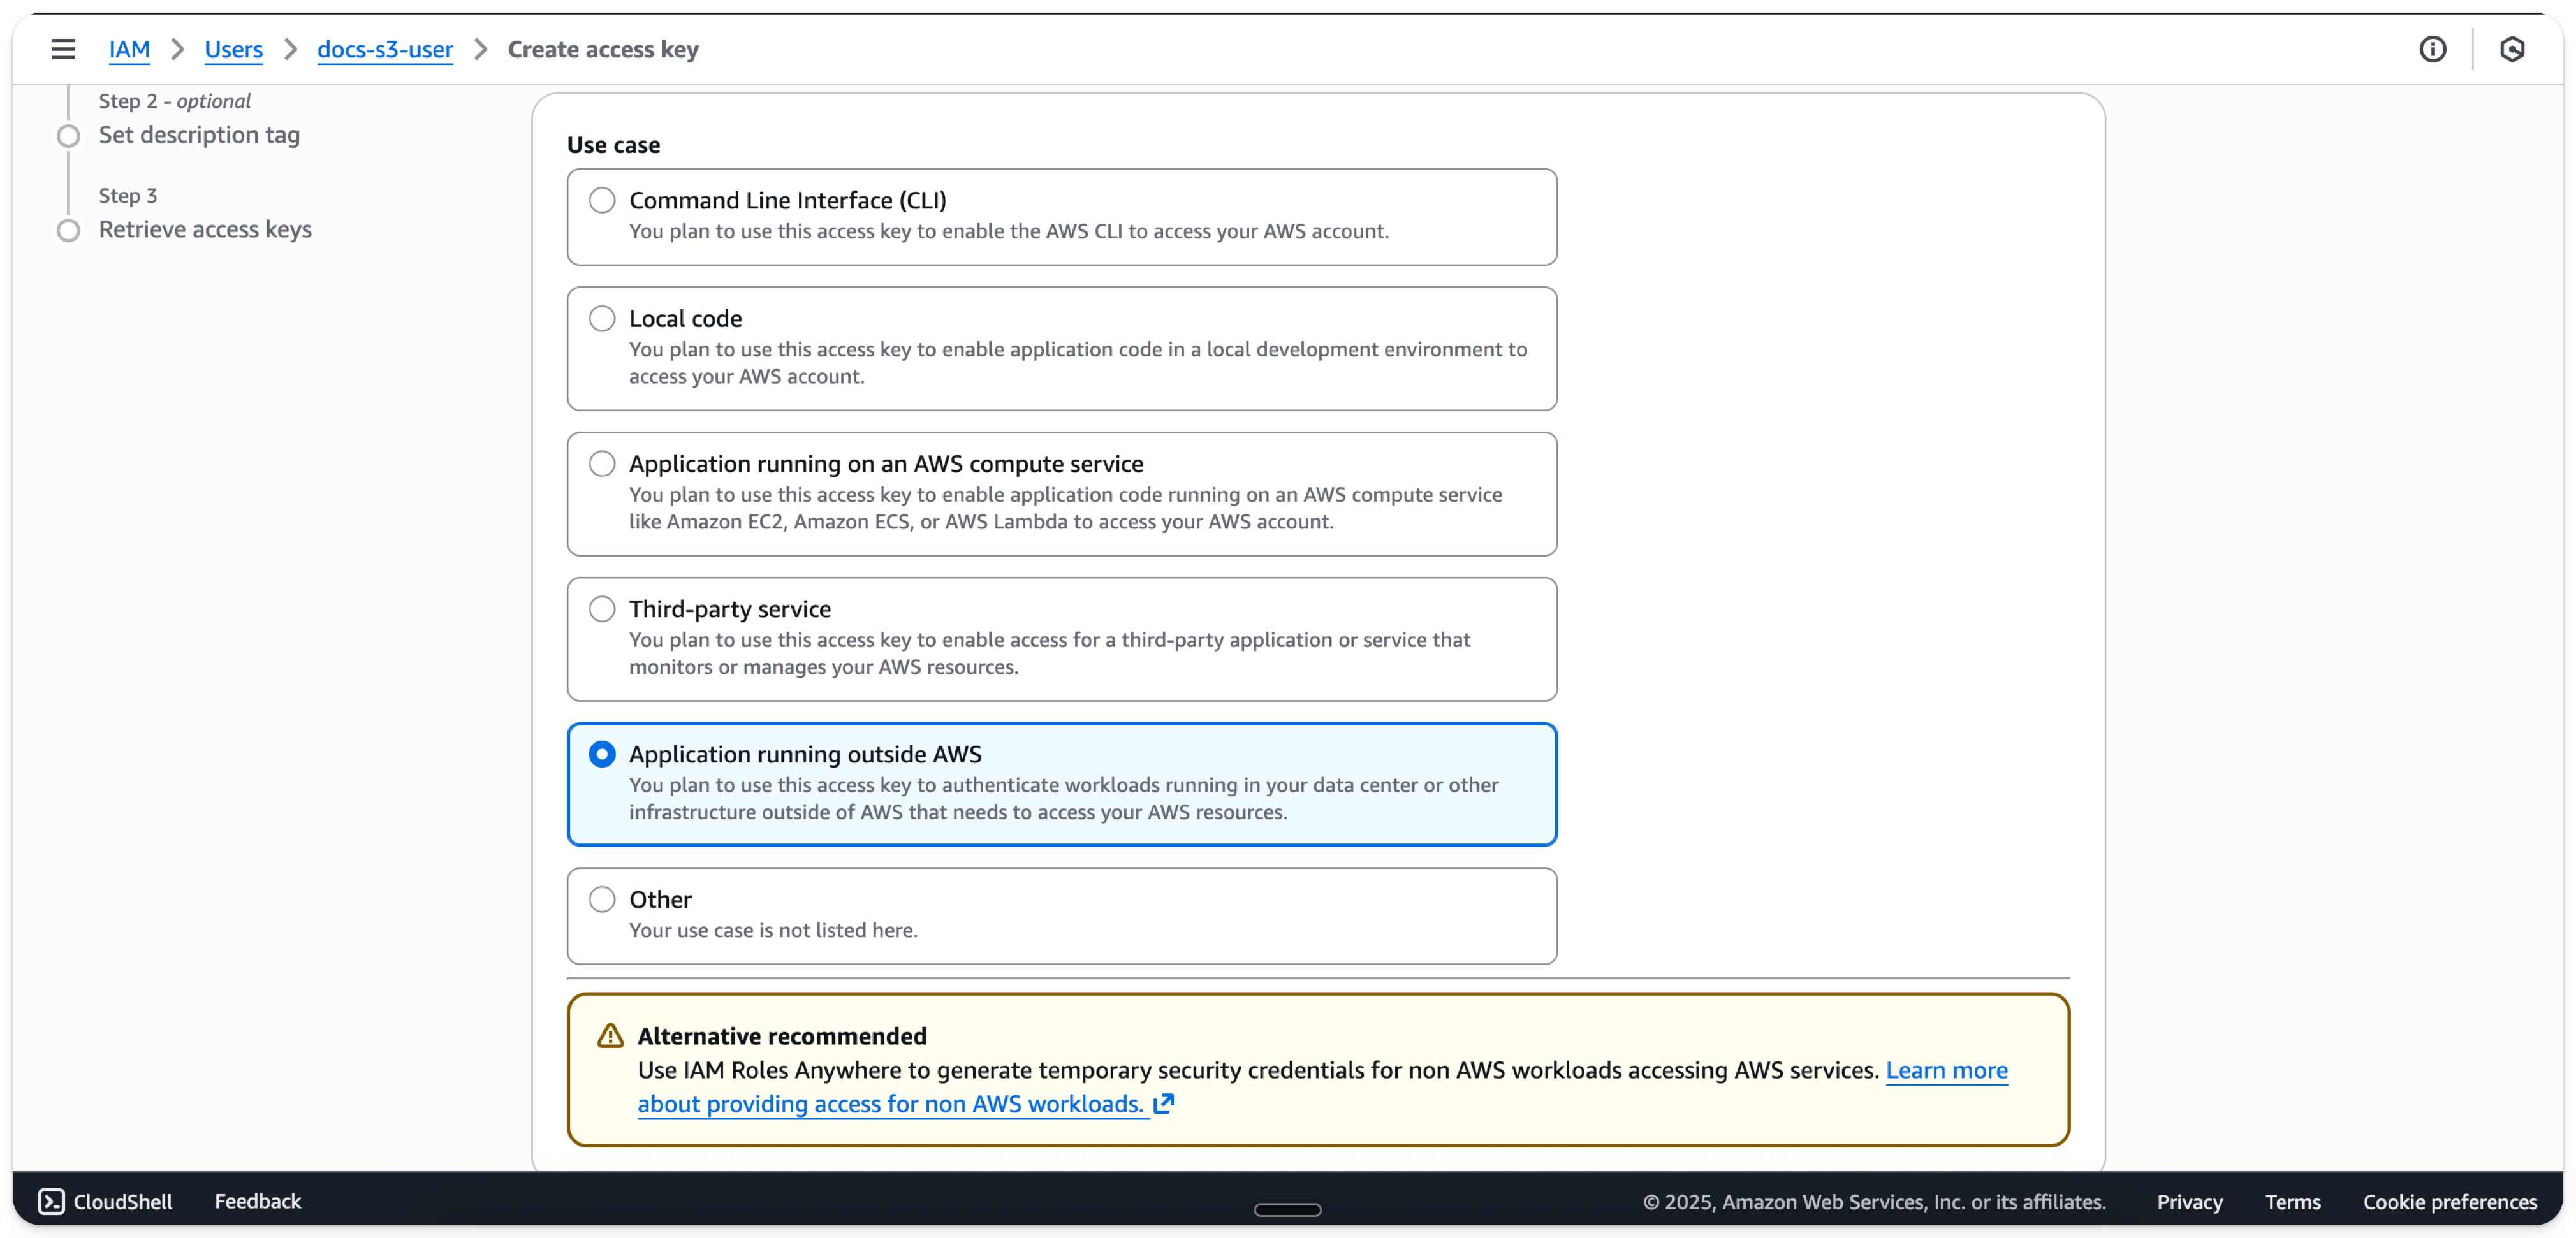Select the Local code radio button
The width and height of the screenshot is (2576, 1238).
(x=602, y=318)
